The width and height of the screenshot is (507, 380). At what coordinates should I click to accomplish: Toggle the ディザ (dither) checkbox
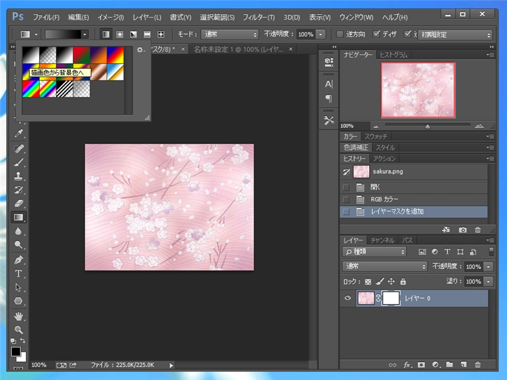[x=377, y=34]
